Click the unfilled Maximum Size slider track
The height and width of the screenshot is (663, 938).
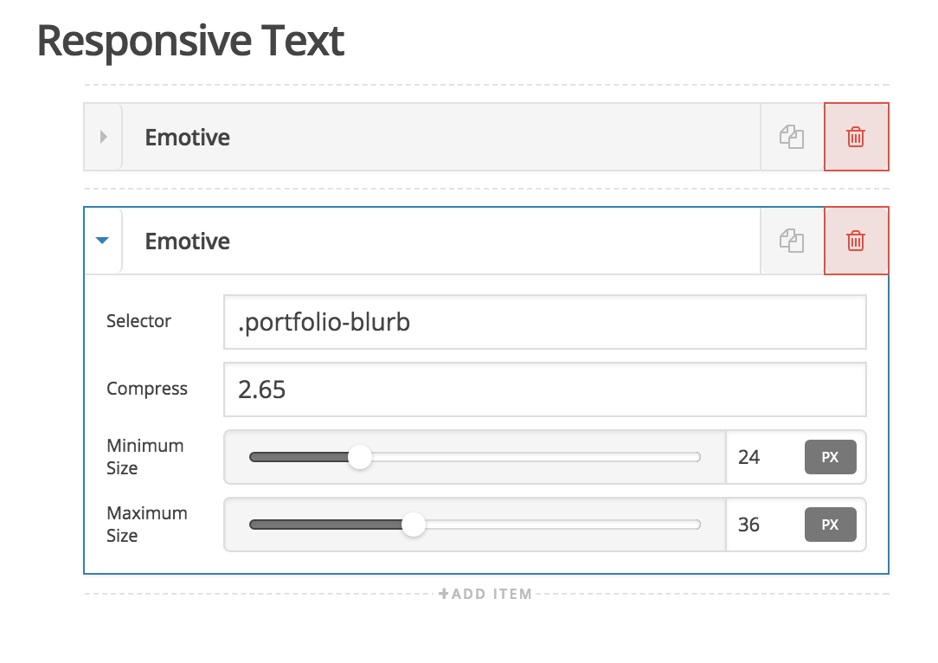pos(563,525)
